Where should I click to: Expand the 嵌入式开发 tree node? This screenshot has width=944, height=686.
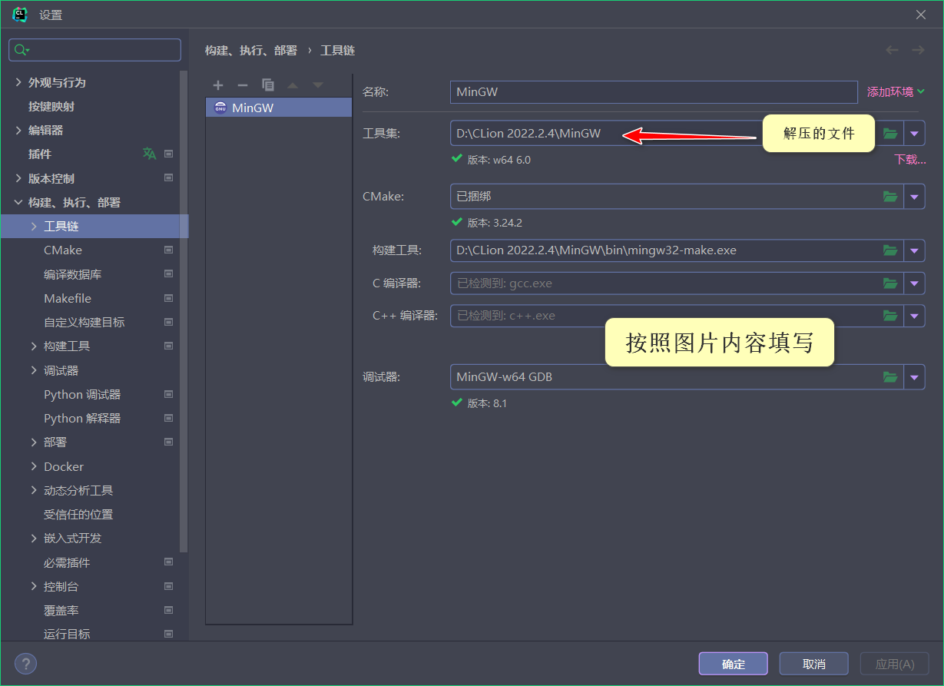[x=34, y=539]
